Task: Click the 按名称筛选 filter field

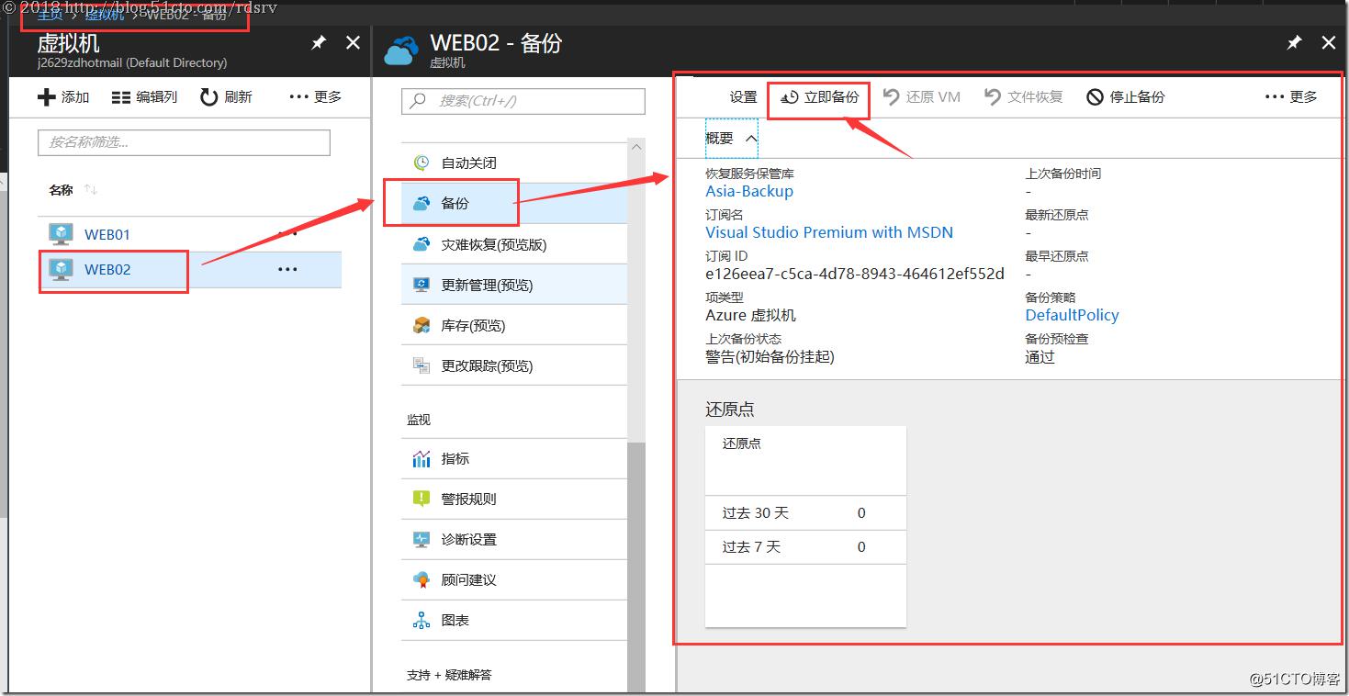Action: (184, 142)
